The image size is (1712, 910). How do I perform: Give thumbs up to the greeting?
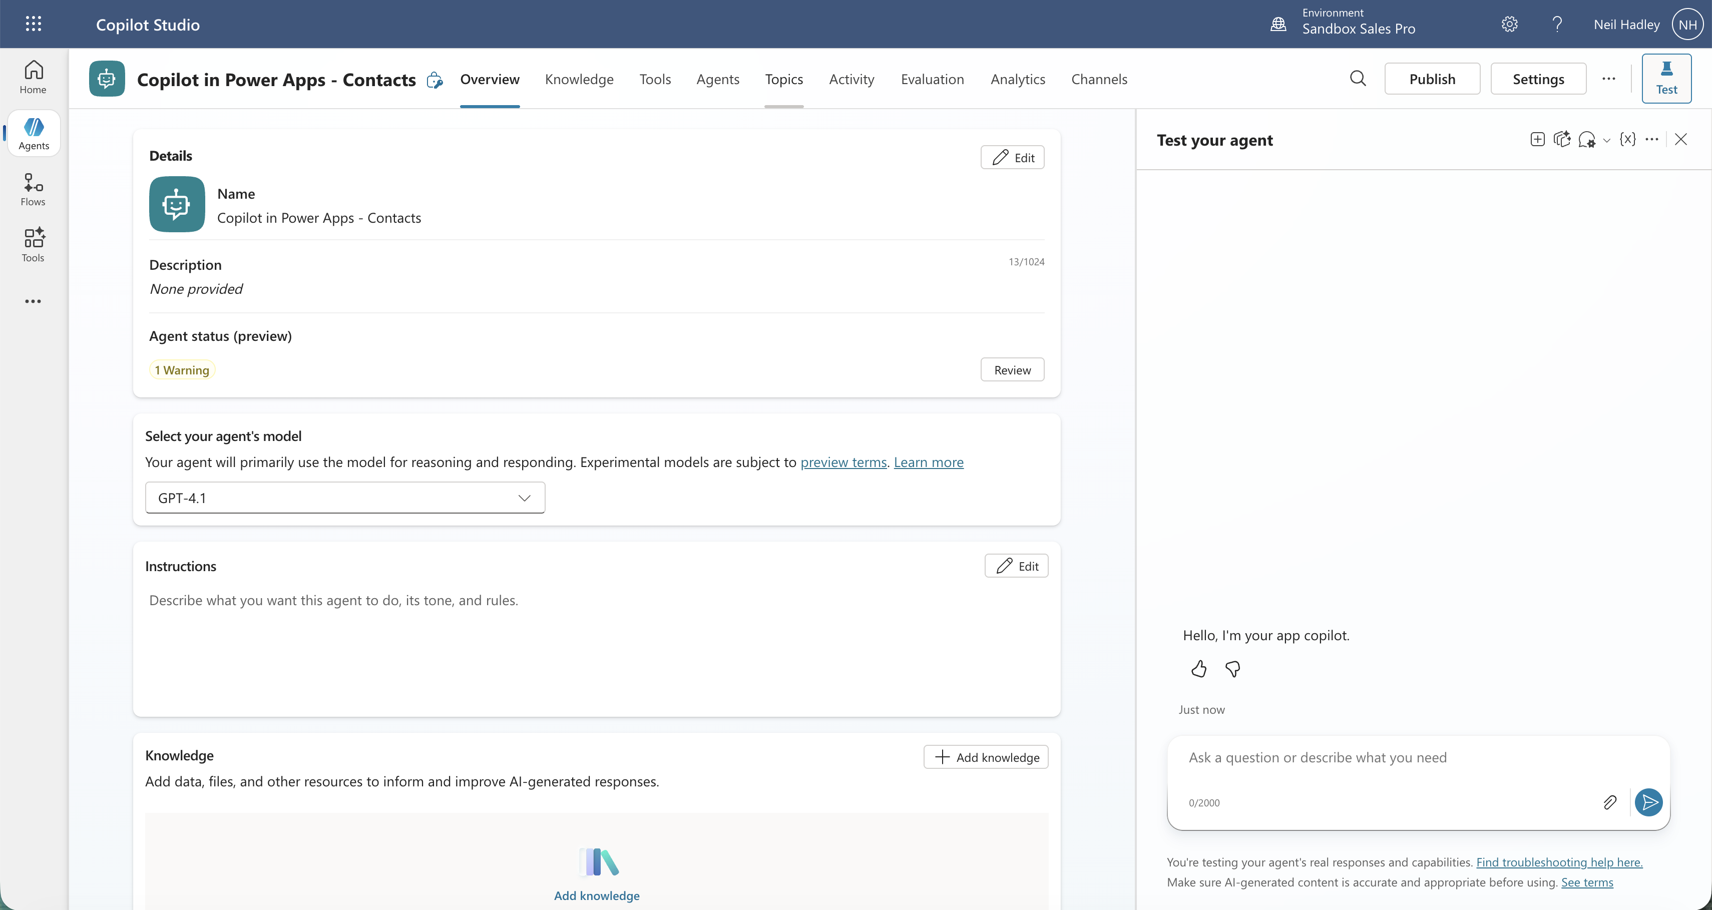click(x=1199, y=669)
